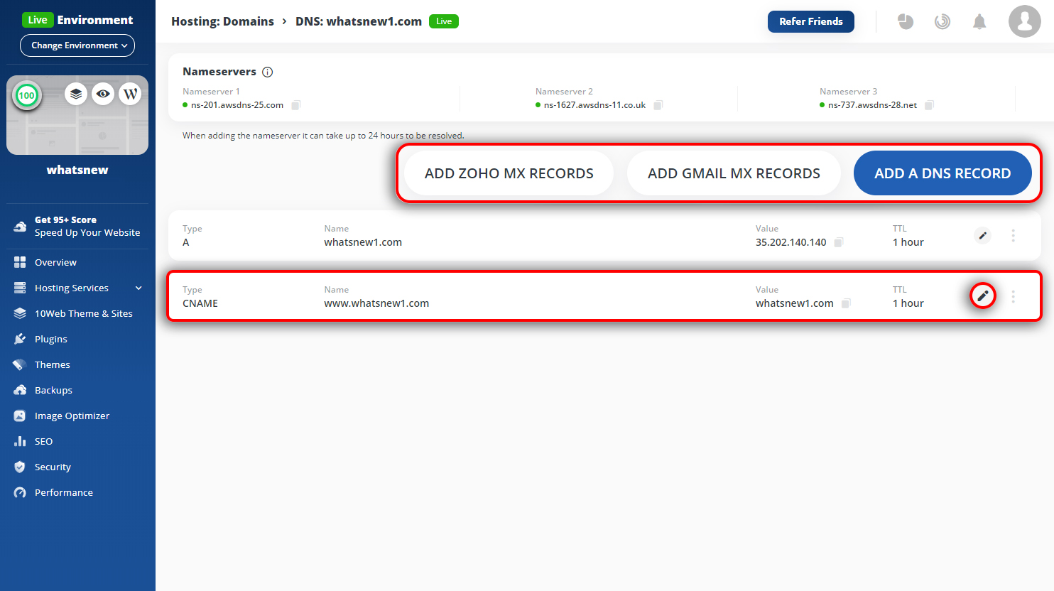Click ns-201.awsdns-25.com nameserver text
This screenshot has width=1054, height=591.
[x=237, y=105]
